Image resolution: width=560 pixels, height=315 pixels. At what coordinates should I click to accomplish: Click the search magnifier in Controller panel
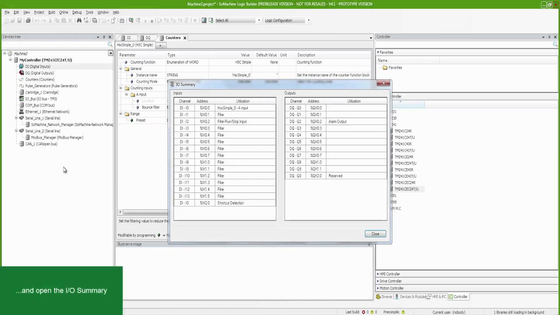coord(556,45)
